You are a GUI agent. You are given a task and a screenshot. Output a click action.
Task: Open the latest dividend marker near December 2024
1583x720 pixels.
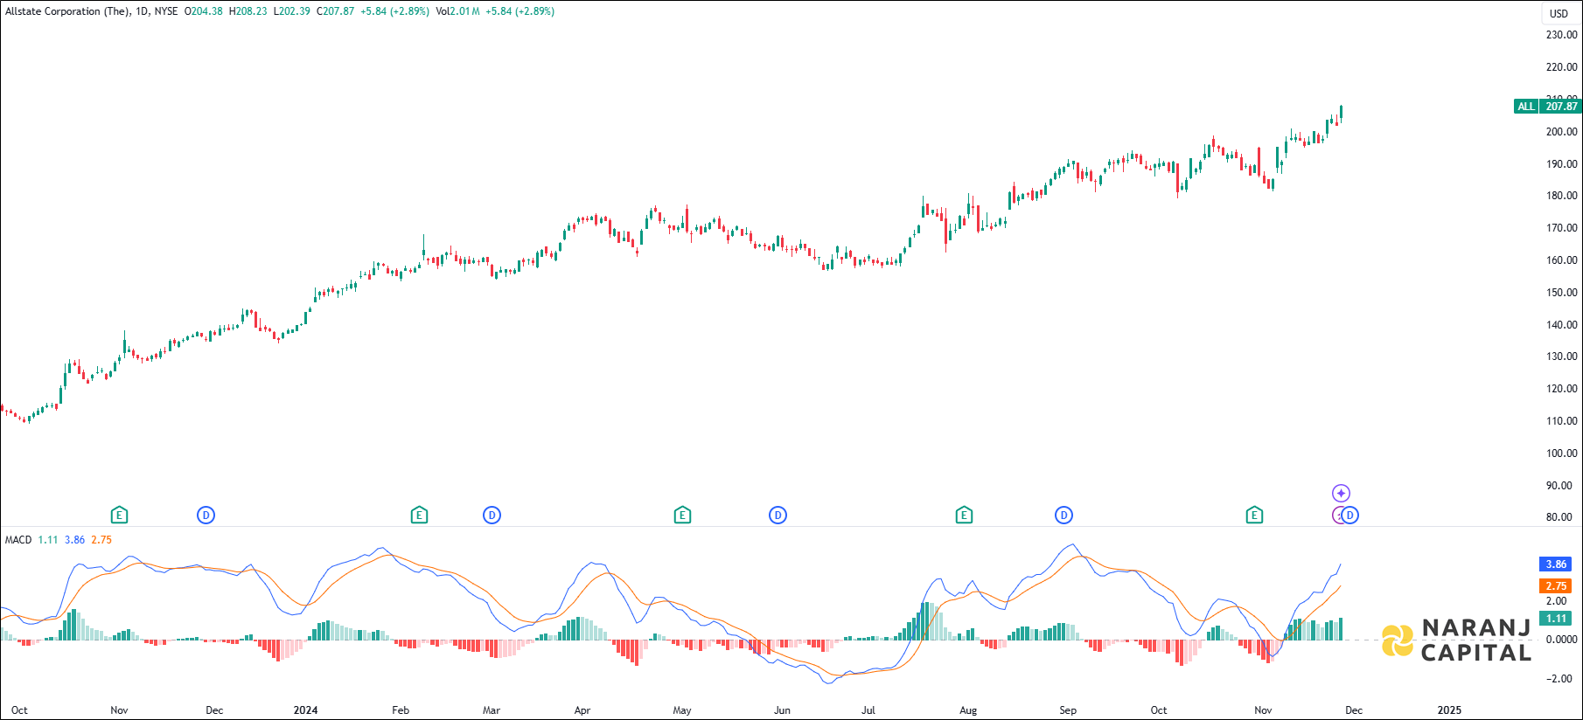click(1350, 516)
